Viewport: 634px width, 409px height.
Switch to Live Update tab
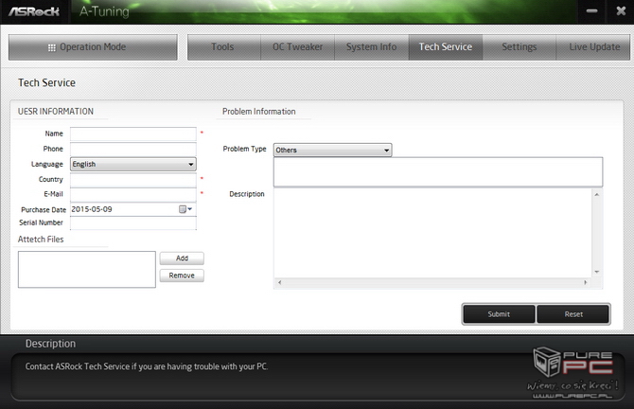[x=593, y=47]
